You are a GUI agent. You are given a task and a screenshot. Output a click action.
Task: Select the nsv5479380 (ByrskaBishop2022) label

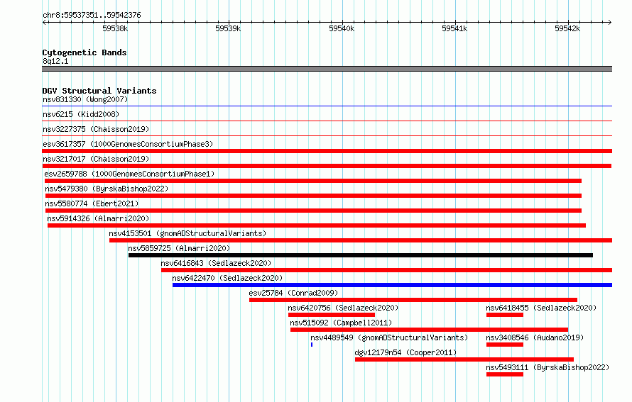107,189
